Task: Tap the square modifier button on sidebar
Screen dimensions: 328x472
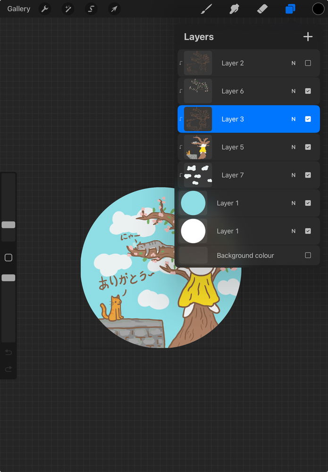Action: 8,258
